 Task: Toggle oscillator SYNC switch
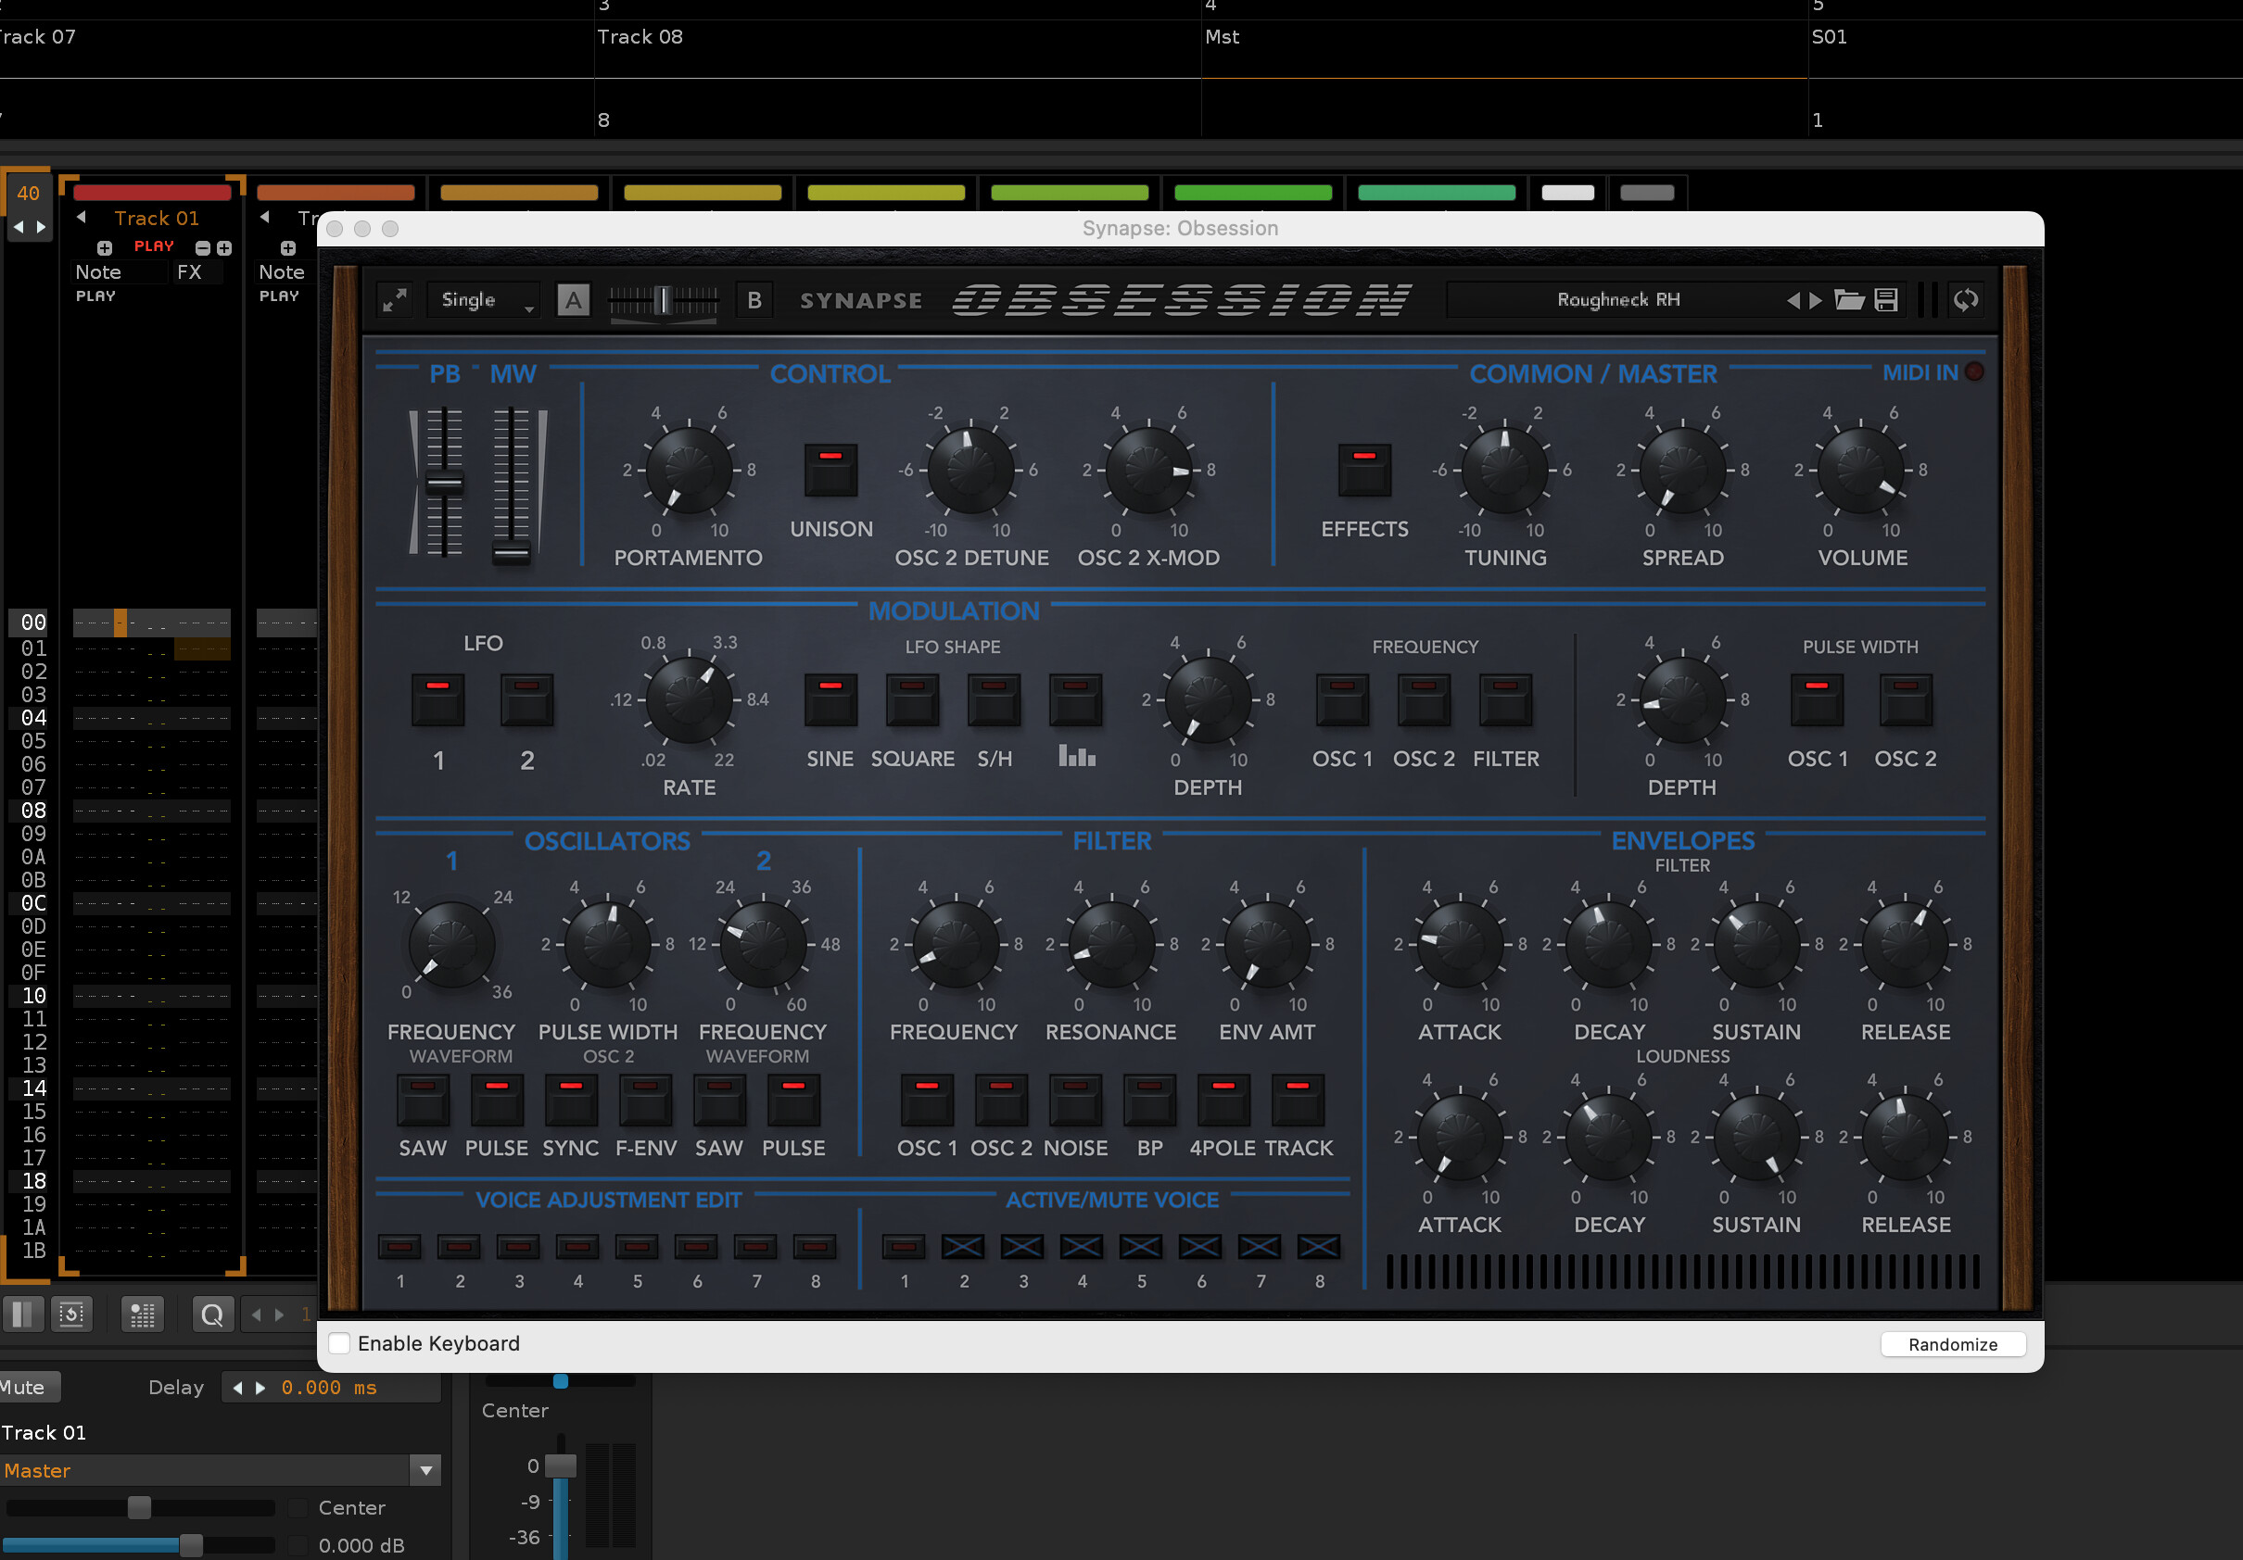[x=571, y=1101]
